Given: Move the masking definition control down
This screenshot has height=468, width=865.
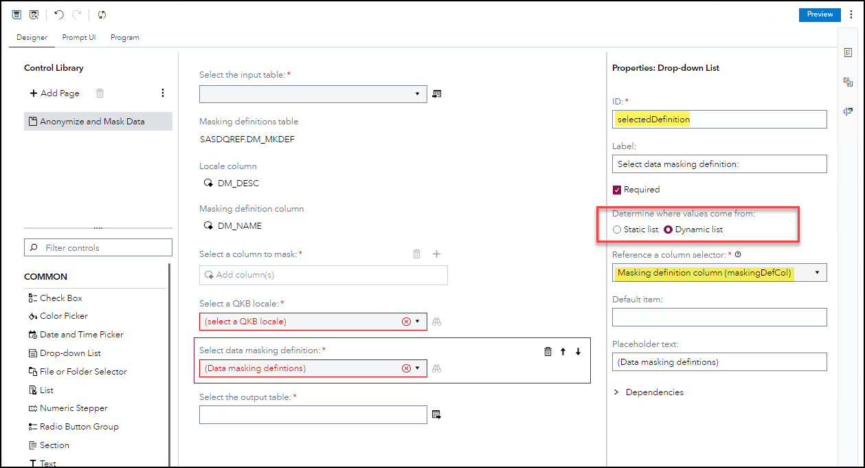Looking at the screenshot, I should (577, 351).
